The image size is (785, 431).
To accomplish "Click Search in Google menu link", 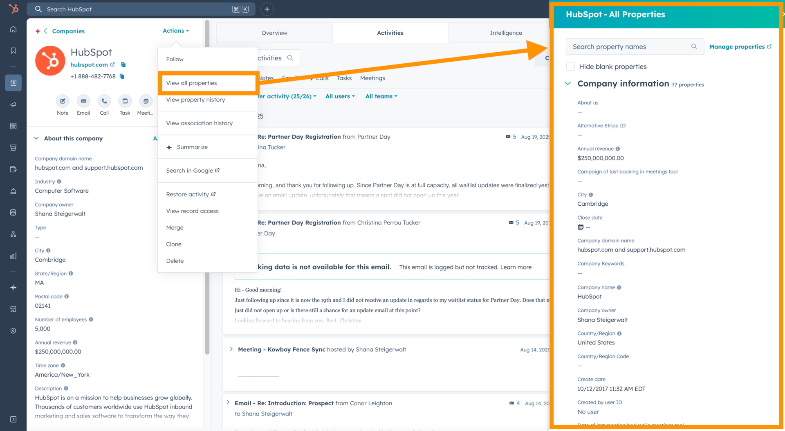I will pos(193,171).
